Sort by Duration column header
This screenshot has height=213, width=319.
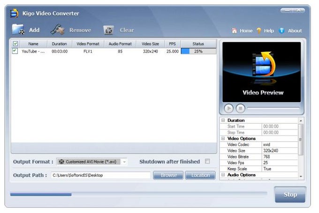60,44
